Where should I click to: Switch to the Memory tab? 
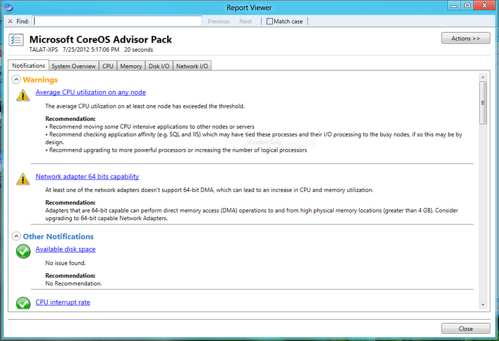click(x=131, y=66)
